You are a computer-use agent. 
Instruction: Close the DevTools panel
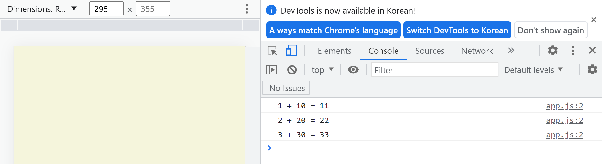click(592, 50)
